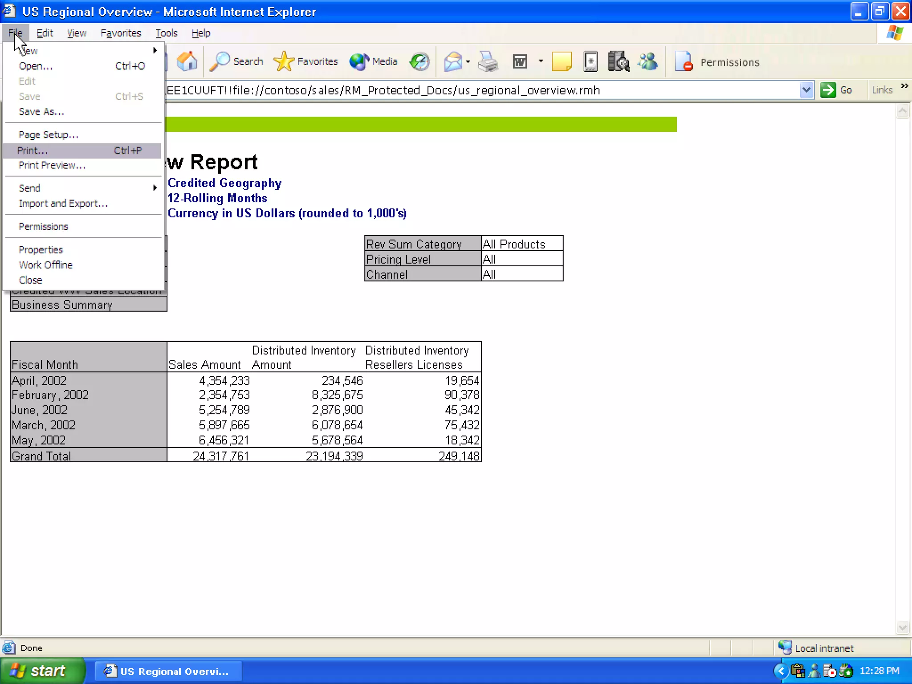Viewport: 912px width, 684px height.
Task: Toggle Work Offline in File menu
Action: pyautogui.click(x=45, y=265)
